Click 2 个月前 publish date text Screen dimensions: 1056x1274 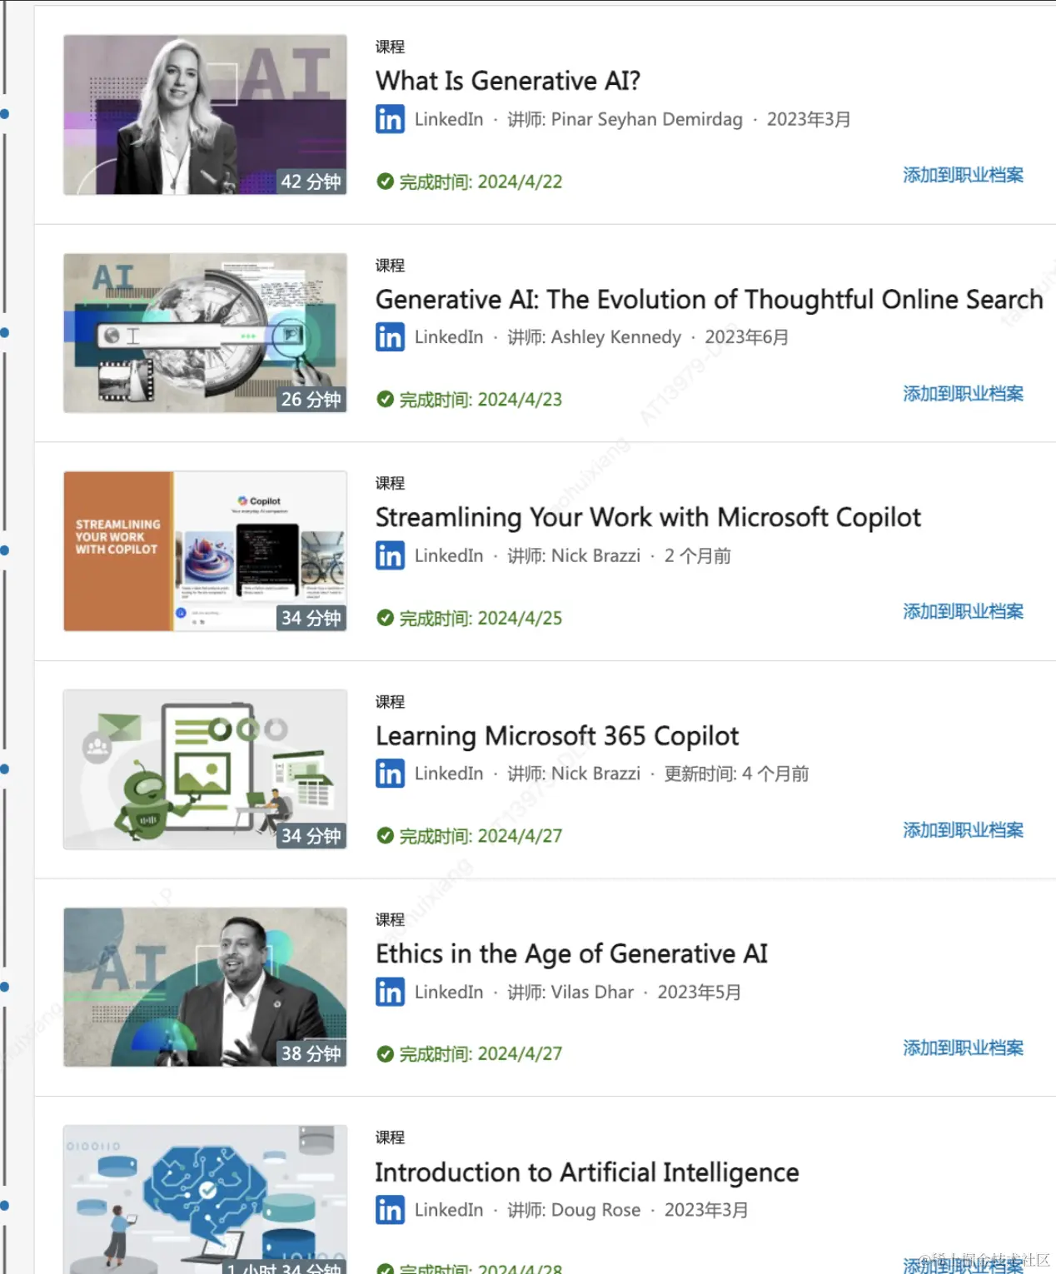[697, 555]
